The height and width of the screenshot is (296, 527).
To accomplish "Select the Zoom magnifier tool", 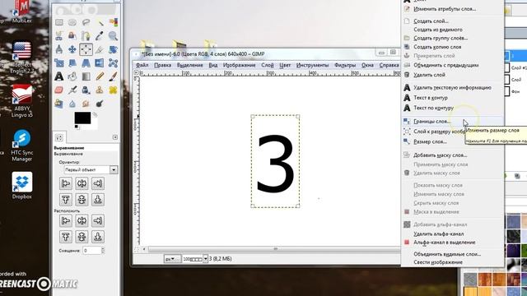I will [x=114, y=36].
